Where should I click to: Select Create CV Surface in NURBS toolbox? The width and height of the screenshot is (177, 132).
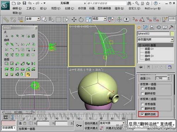tap(6, 64)
